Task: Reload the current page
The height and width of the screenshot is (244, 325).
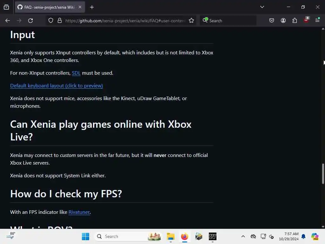Action: pos(30,21)
